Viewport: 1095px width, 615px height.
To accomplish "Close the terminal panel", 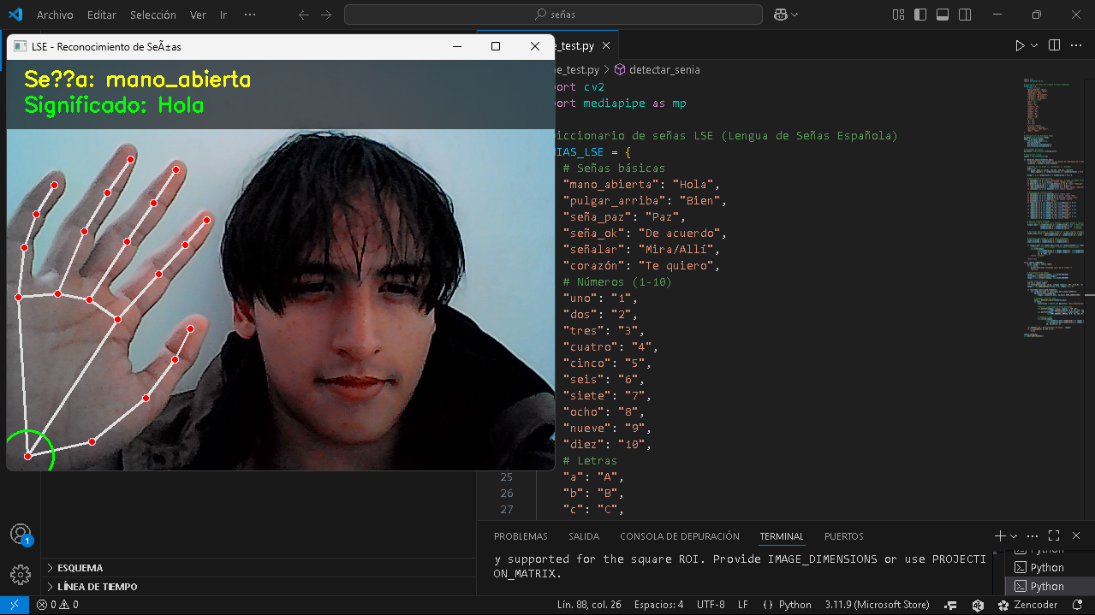I will (x=1077, y=535).
